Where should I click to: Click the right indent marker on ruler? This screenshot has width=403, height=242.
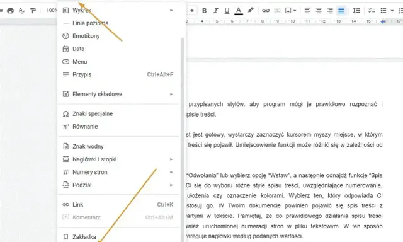click(x=383, y=21)
